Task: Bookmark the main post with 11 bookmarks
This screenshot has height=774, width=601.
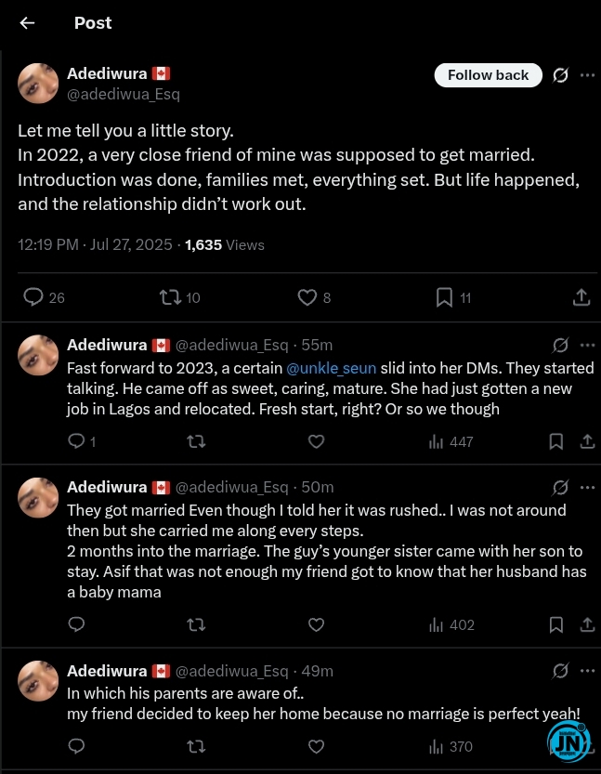Action: (453, 297)
